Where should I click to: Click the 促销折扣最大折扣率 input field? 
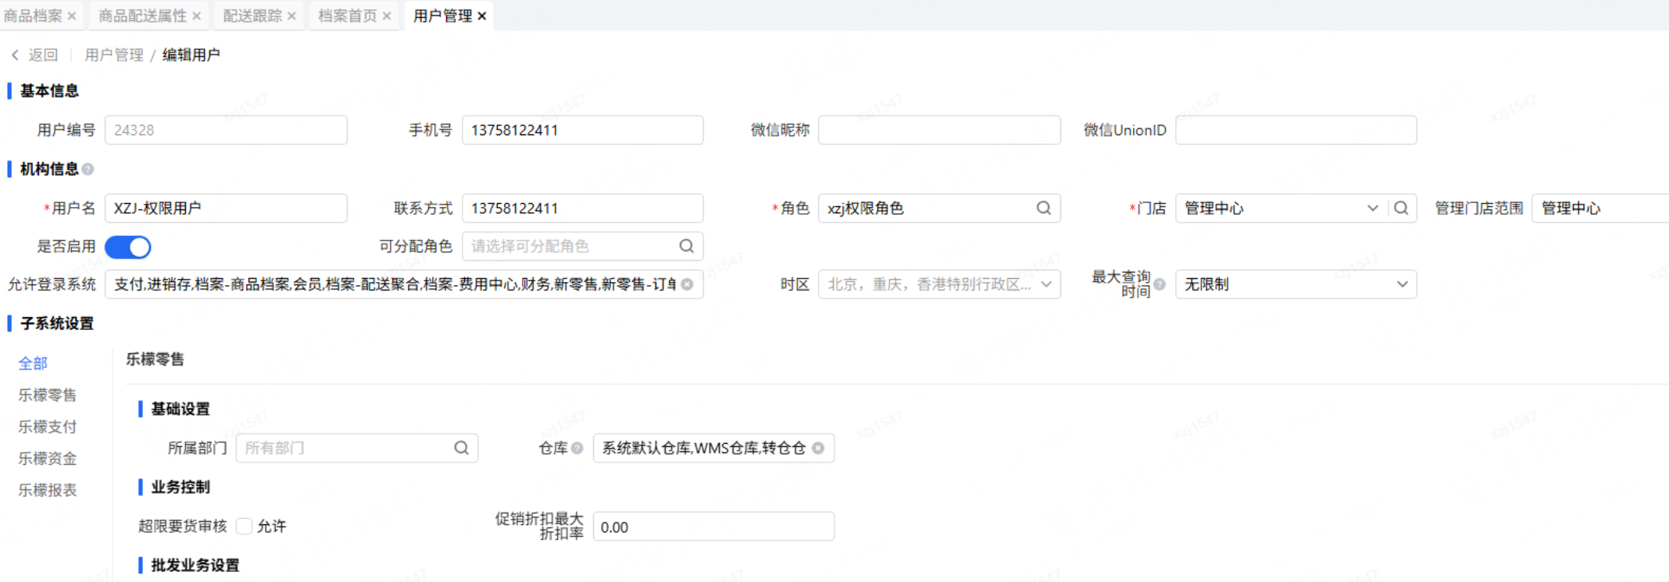(x=713, y=527)
